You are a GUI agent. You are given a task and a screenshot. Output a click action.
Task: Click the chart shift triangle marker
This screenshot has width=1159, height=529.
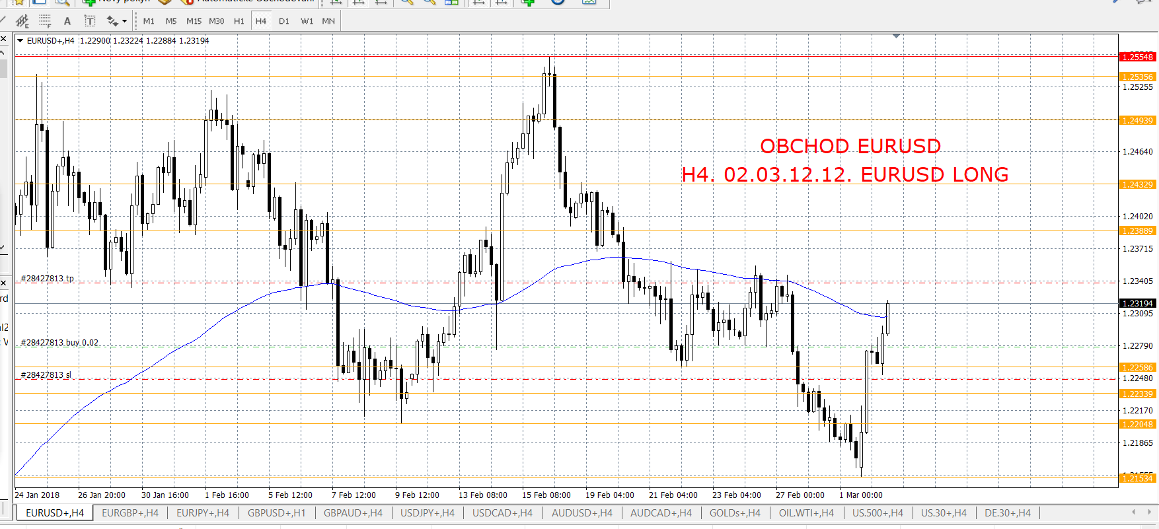click(x=896, y=36)
